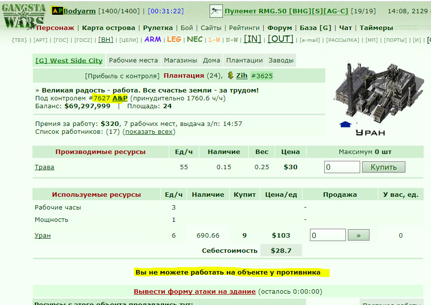Open База [G] menu item
Screen dimensions: 431x305
315,28
